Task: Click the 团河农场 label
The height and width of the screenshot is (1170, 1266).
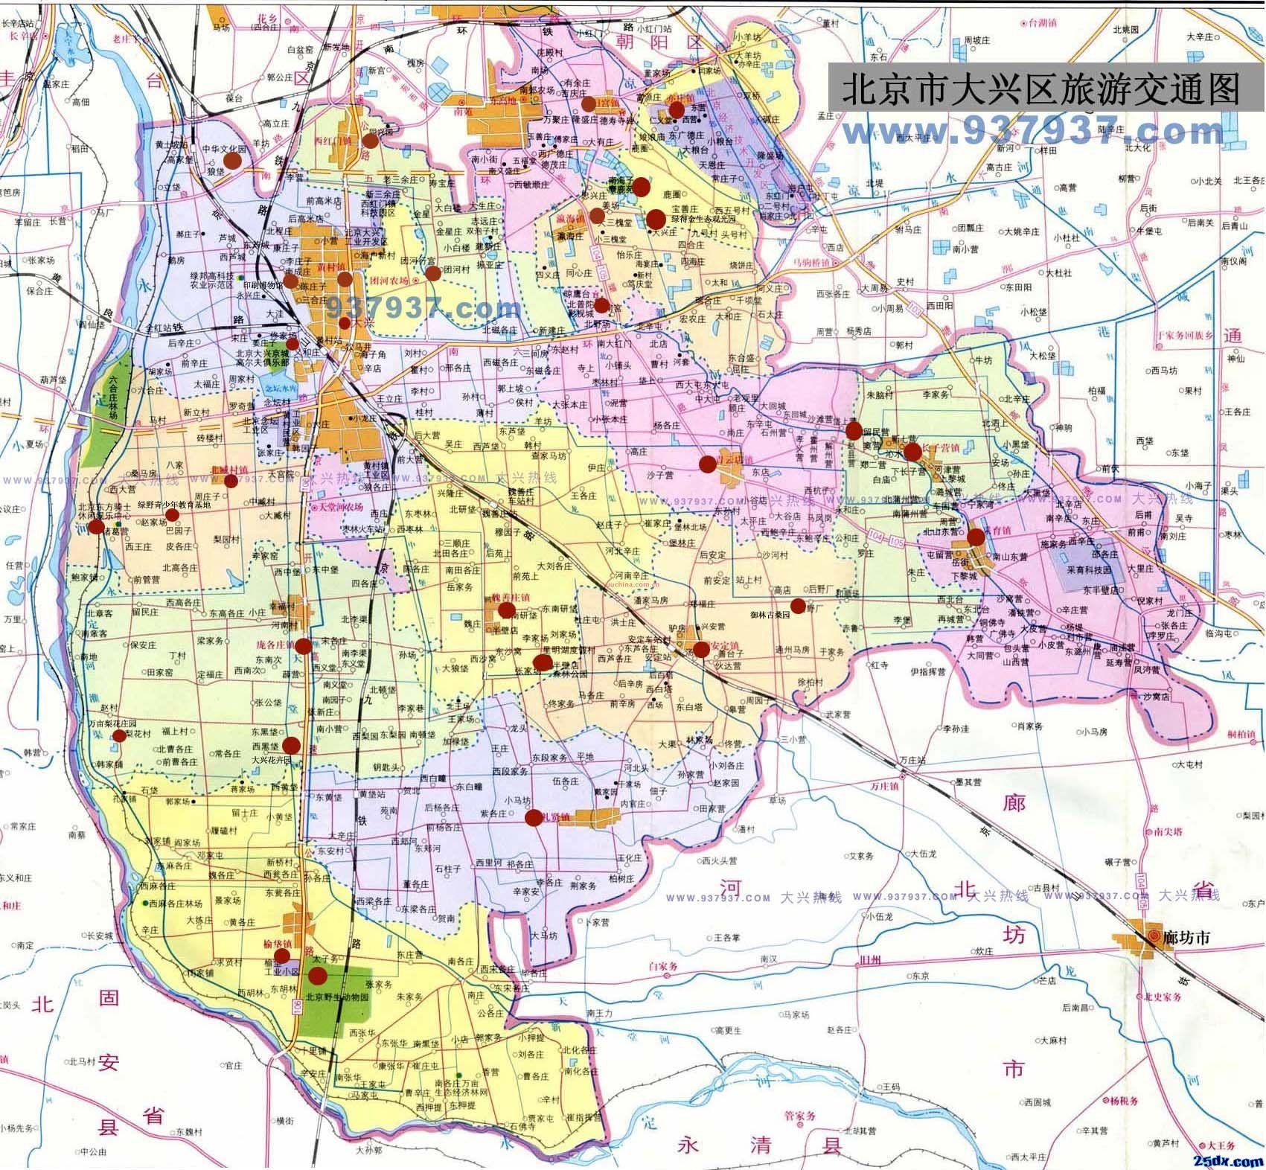Action: [x=389, y=282]
